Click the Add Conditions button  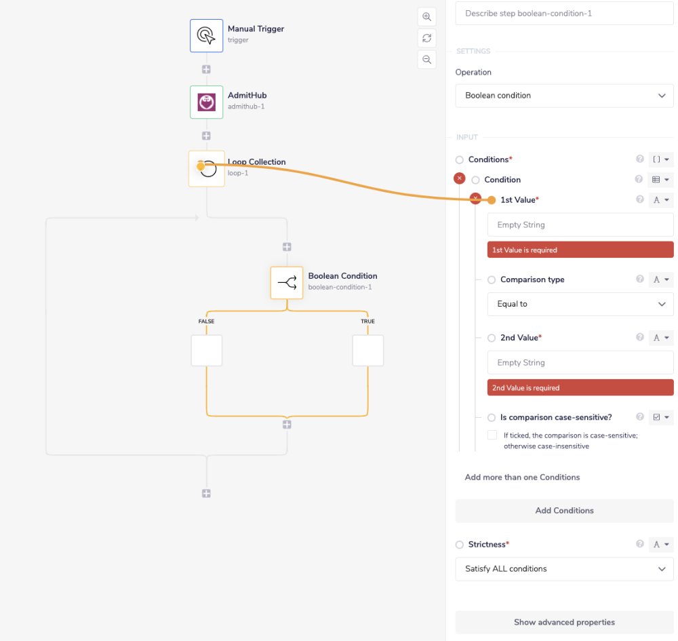tap(564, 511)
